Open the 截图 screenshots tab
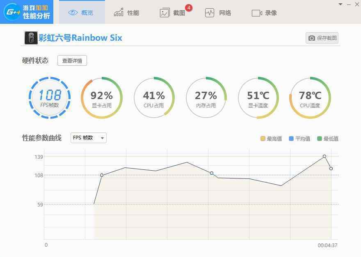 pyautogui.click(x=173, y=13)
